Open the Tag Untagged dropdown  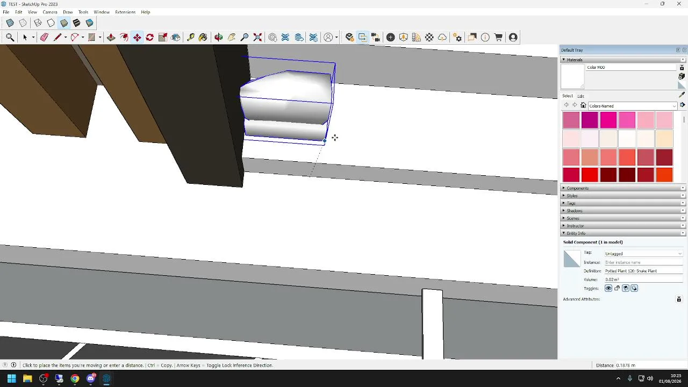643,254
